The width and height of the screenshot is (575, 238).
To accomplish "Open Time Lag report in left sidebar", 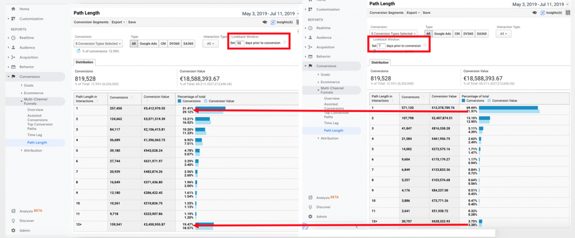I will (35, 134).
